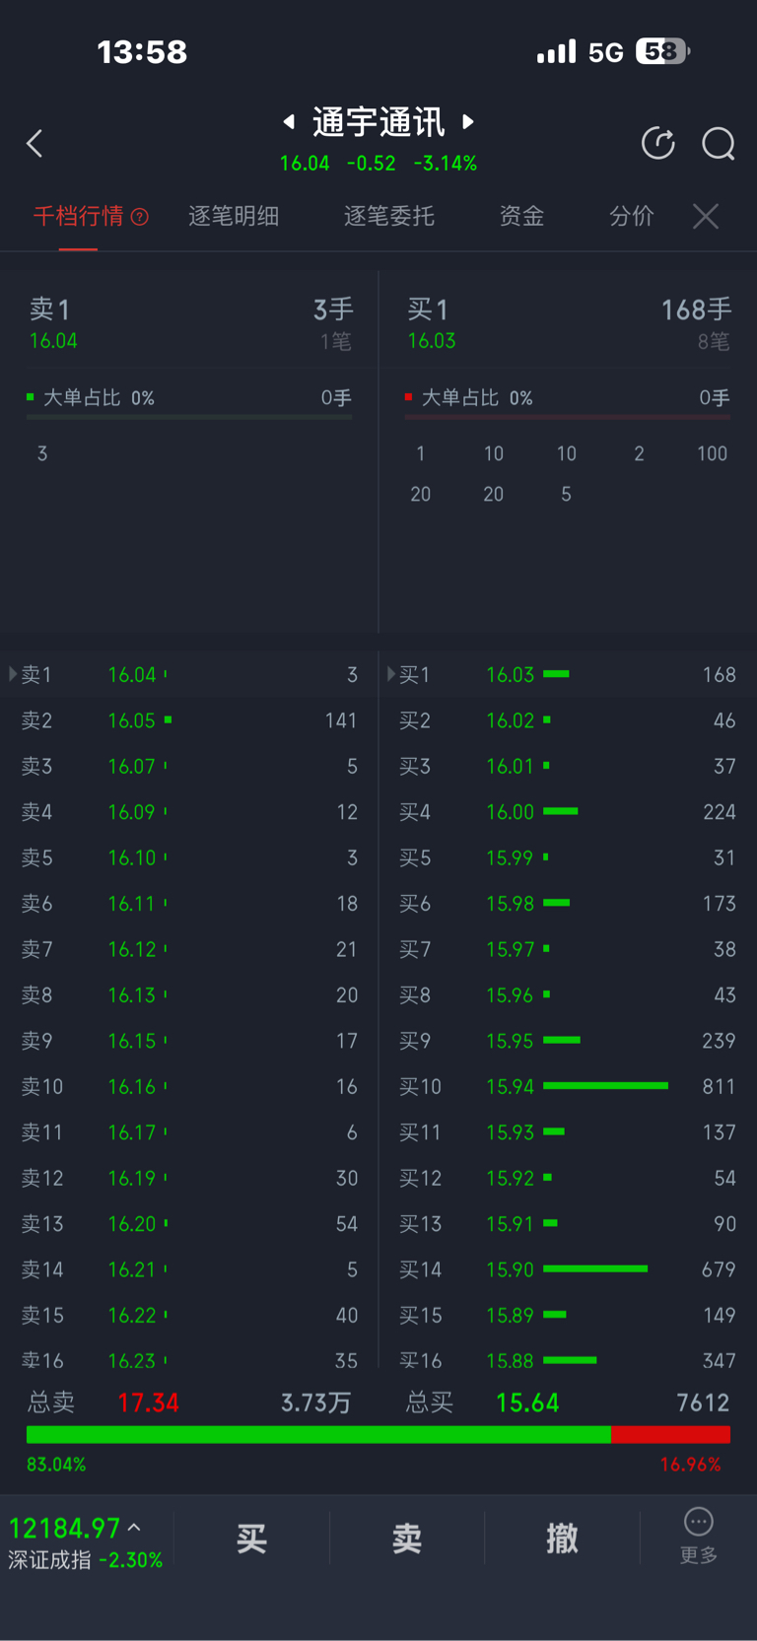Select the 买6 row at 15.98
The image size is (757, 1641).
point(568,903)
